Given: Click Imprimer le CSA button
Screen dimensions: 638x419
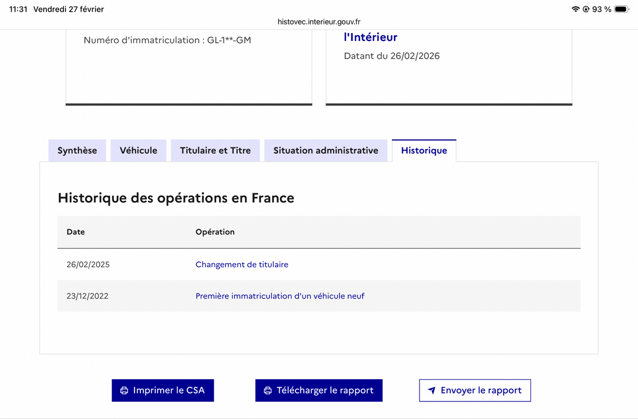Looking at the screenshot, I should [162, 390].
